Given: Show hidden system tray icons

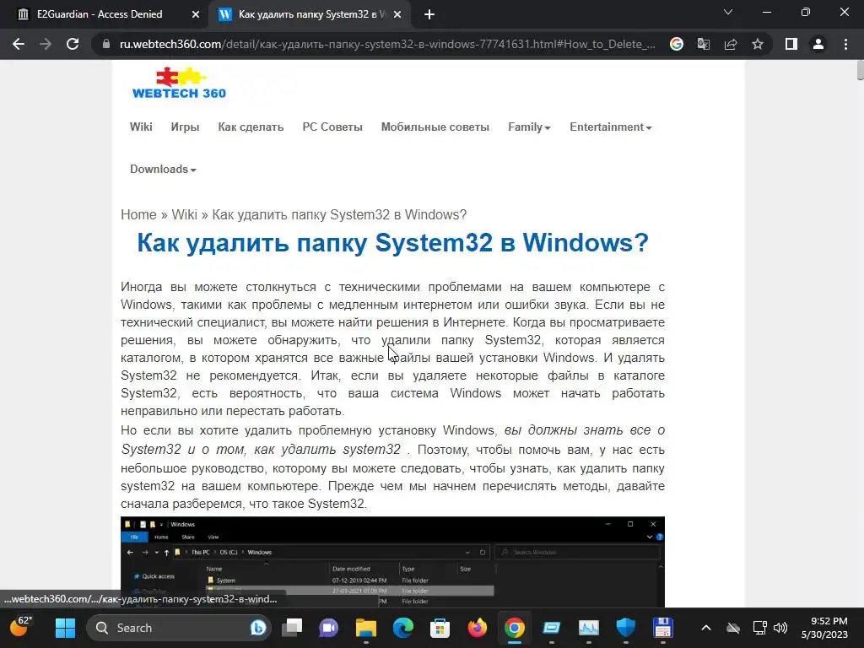Looking at the screenshot, I should click(x=706, y=628).
